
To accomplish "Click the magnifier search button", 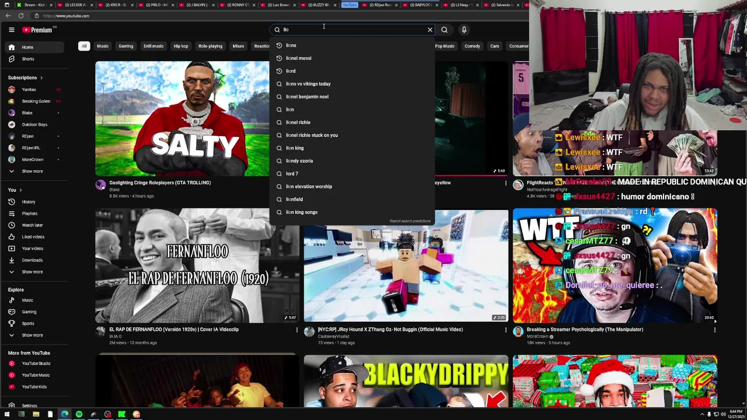I will point(444,30).
